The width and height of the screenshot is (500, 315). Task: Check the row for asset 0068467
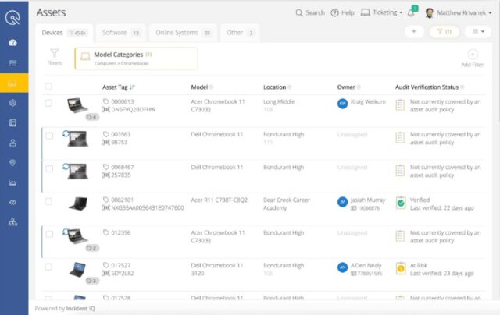[49, 168]
